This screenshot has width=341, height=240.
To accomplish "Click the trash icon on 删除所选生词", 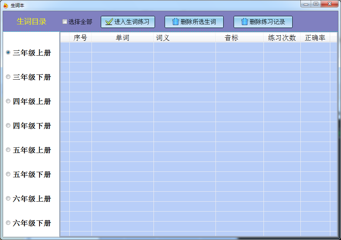I will [x=176, y=22].
